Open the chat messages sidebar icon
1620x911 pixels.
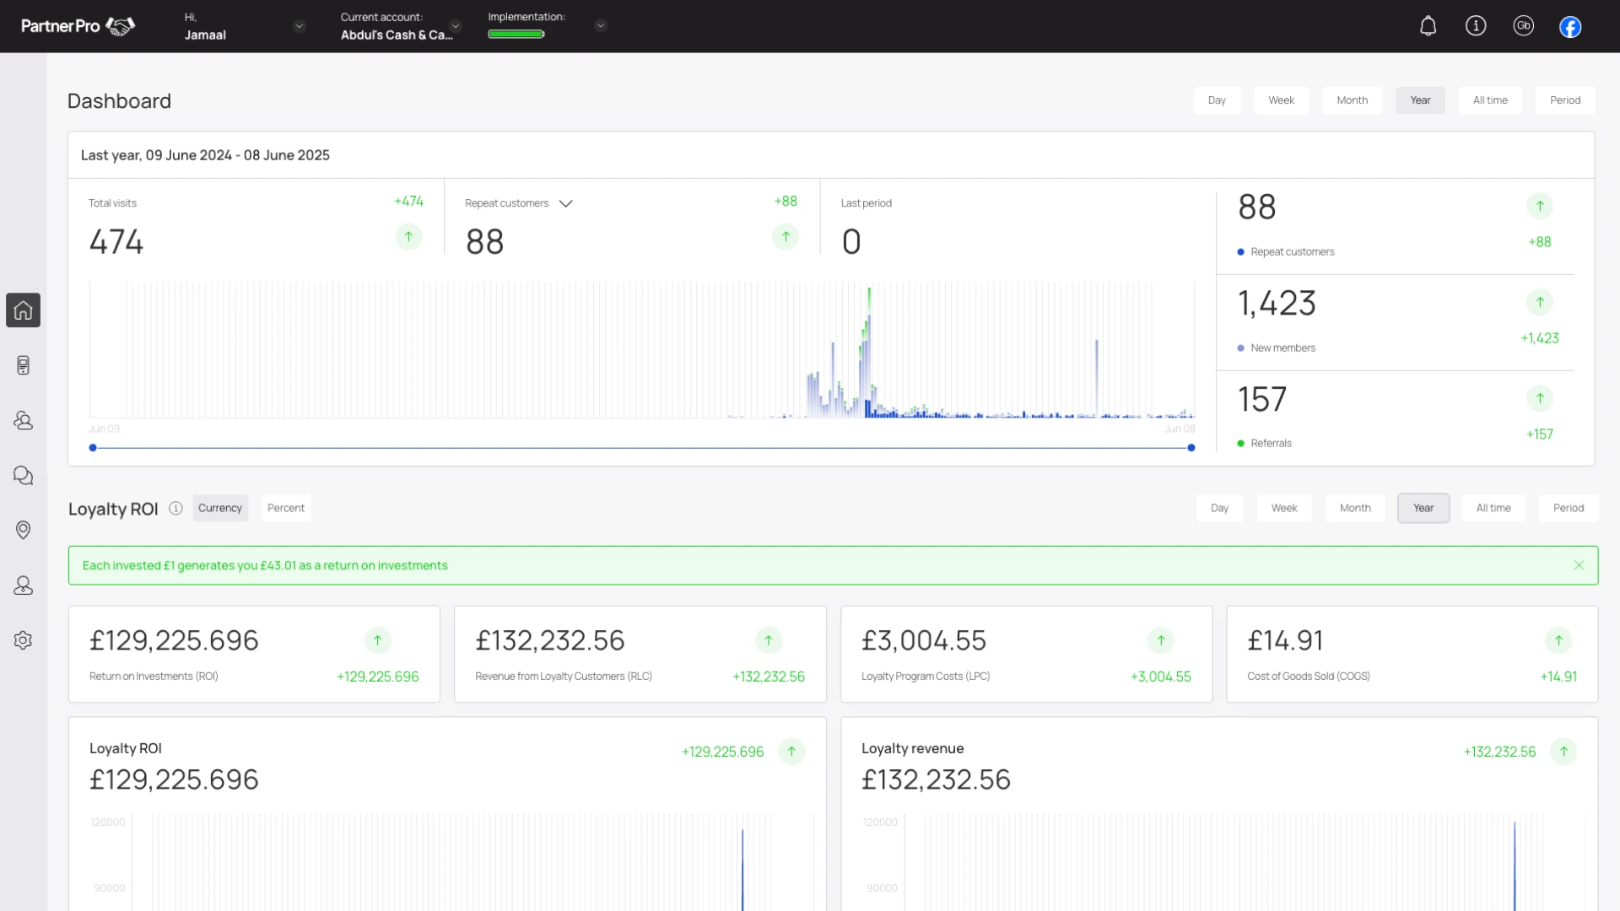(23, 476)
